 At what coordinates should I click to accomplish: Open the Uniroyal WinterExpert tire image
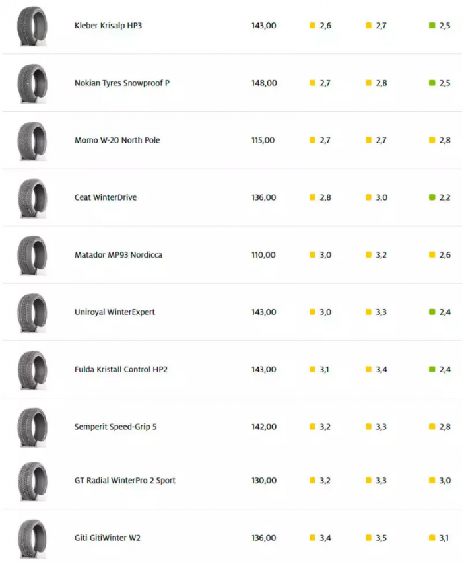32,312
